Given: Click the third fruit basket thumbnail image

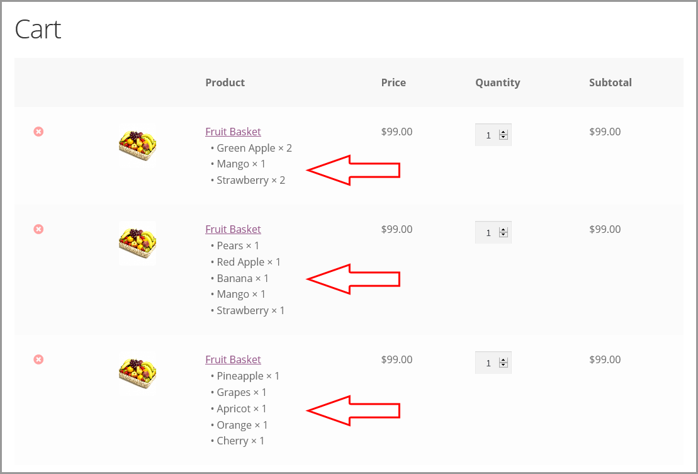Looking at the screenshot, I should tap(137, 374).
